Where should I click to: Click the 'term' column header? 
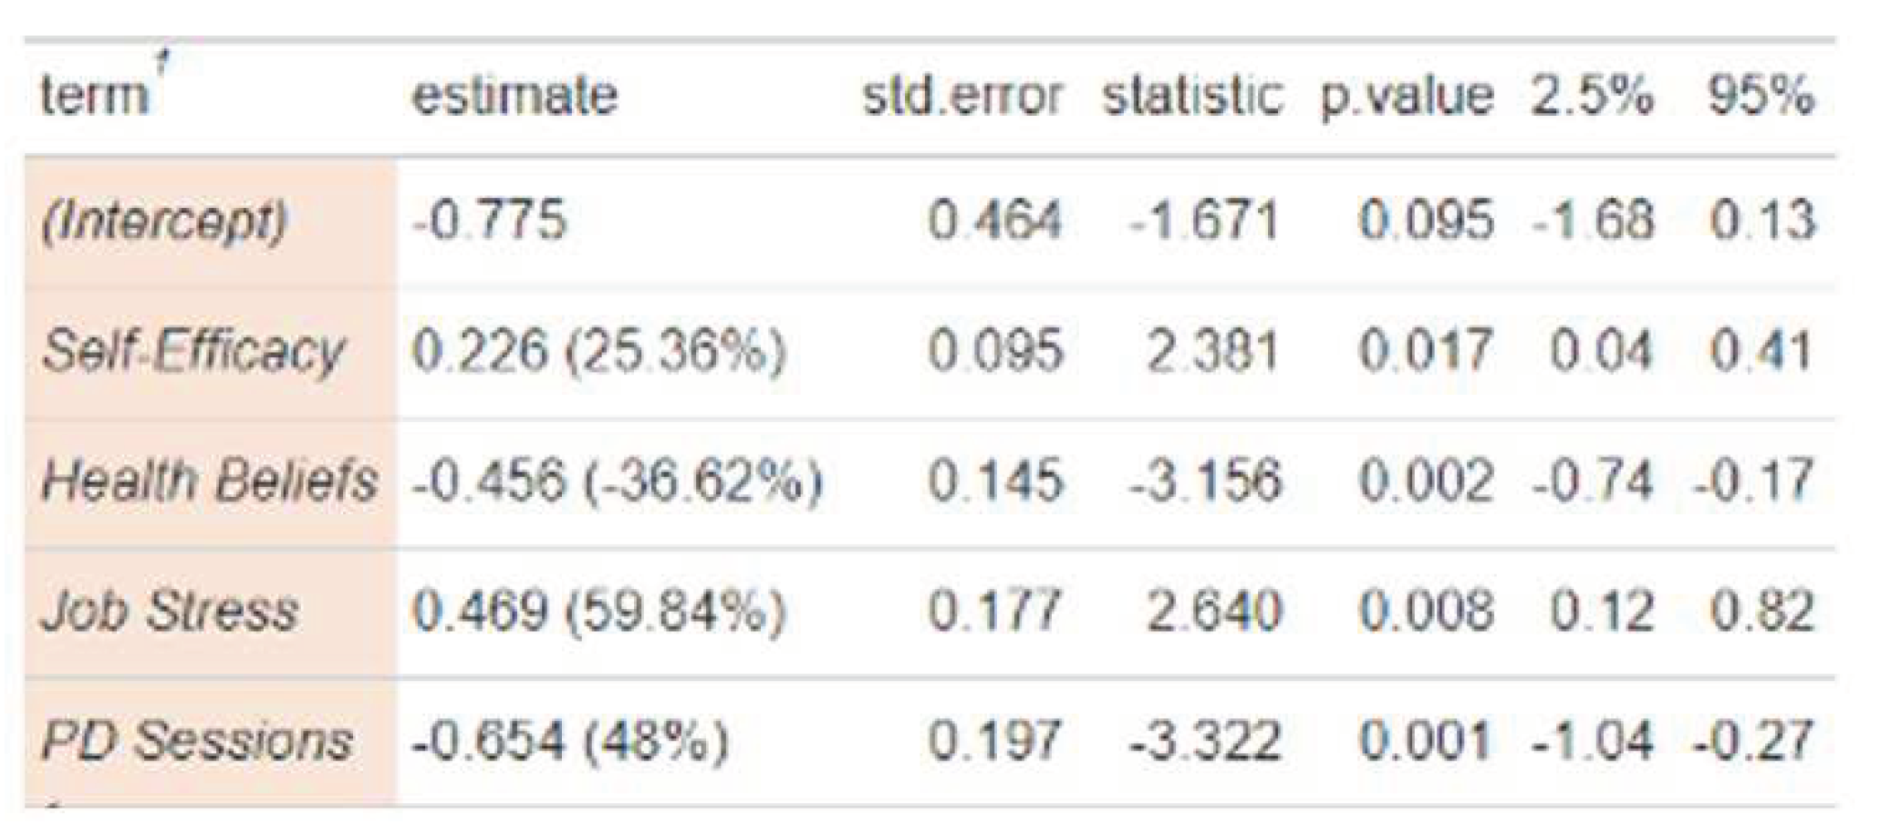94,96
